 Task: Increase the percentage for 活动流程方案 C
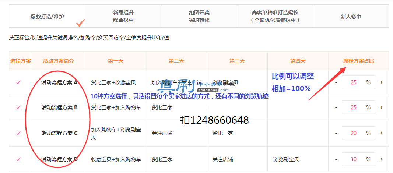(381, 133)
